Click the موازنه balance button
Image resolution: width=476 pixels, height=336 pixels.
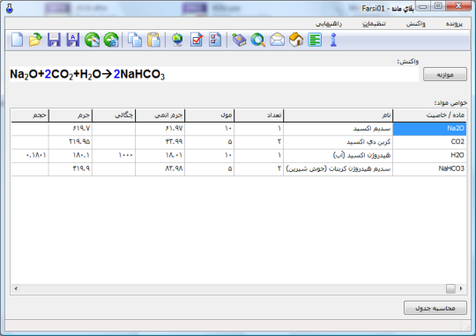coord(445,74)
